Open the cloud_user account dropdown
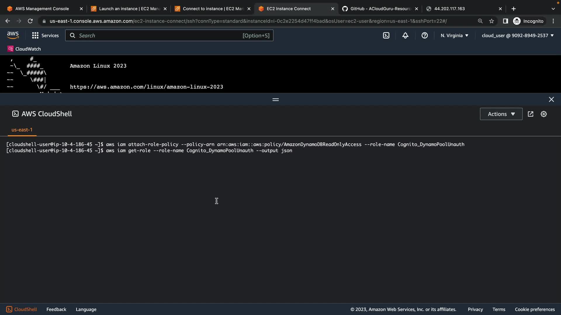Viewport: 561px width, 315px height. point(517,36)
